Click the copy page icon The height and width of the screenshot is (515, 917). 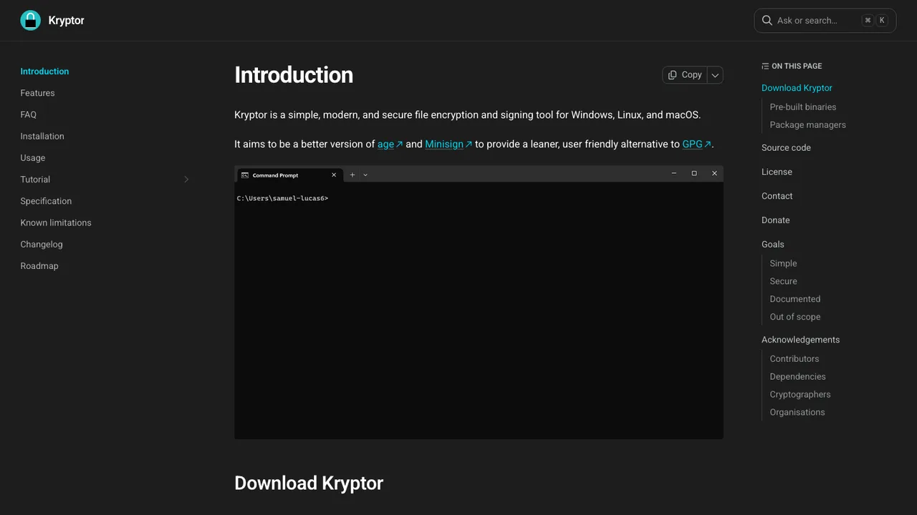coord(672,74)
